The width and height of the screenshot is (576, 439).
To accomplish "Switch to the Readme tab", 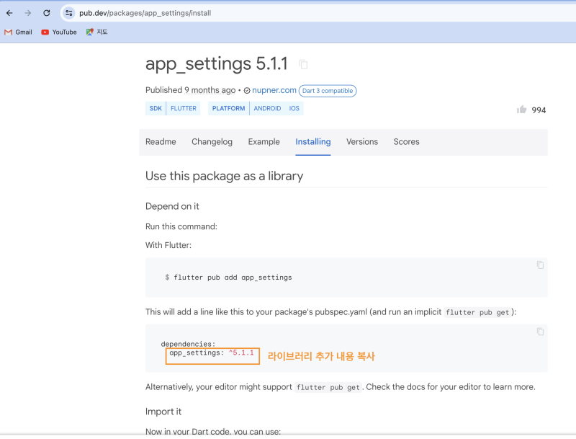I will [161, 142].
